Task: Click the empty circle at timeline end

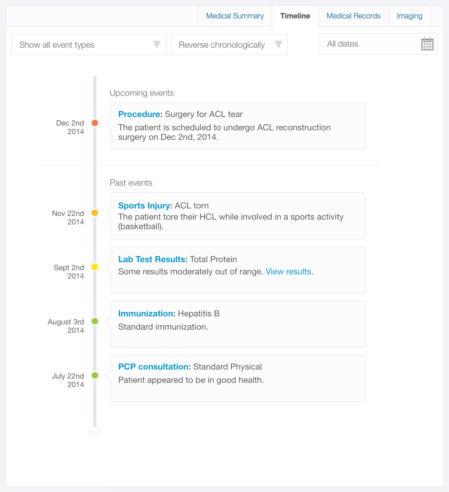Action: [95, 432]
